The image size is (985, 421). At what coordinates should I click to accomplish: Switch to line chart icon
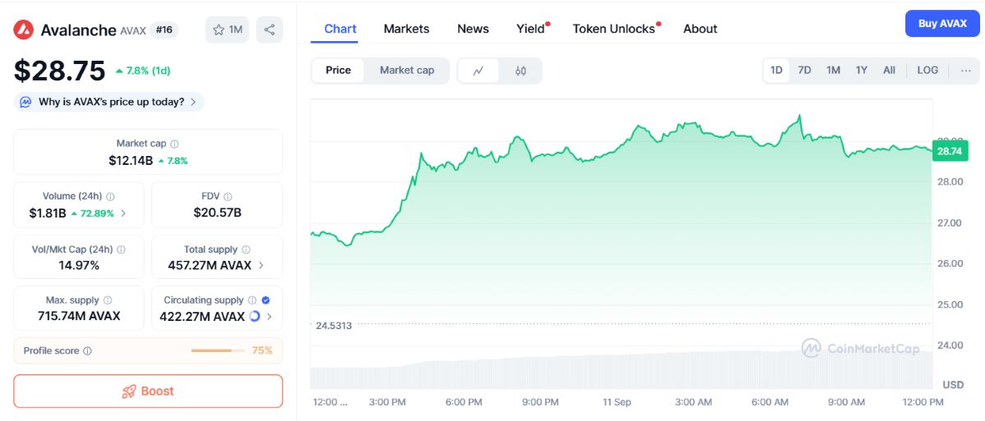pos(479,71)
